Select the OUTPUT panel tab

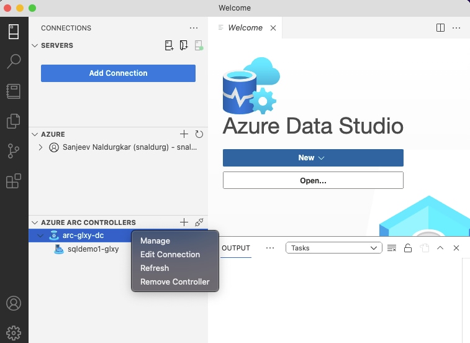coord(236,248)
